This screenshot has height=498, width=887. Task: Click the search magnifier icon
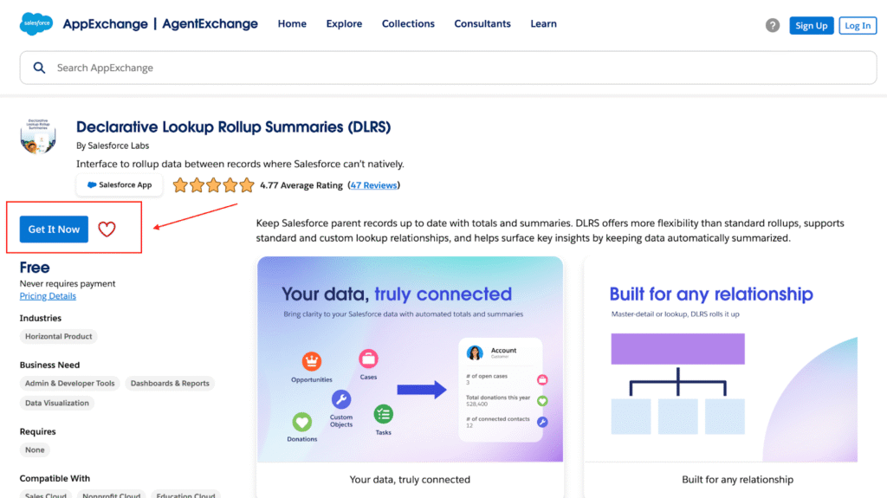click(x=39, y=68)
